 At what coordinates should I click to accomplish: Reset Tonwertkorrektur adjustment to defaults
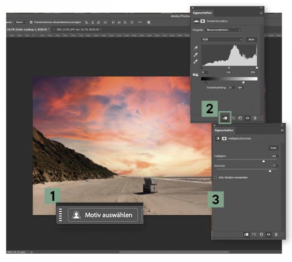click(240, 118)
